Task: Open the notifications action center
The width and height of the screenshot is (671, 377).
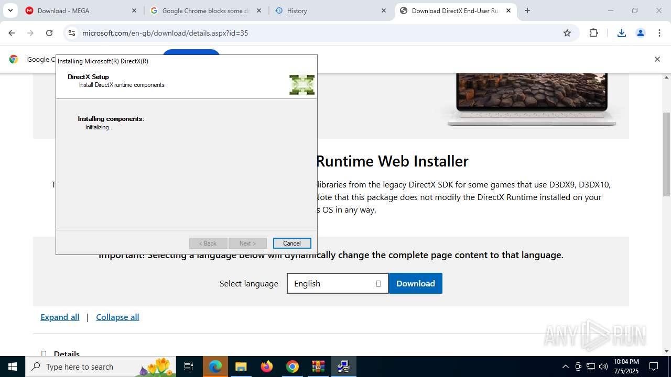Action: point(654,367)
